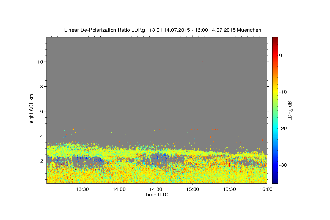Click the 'LDRg dB' colorbar title
The image size is (330, 220).
click(289, 110)
